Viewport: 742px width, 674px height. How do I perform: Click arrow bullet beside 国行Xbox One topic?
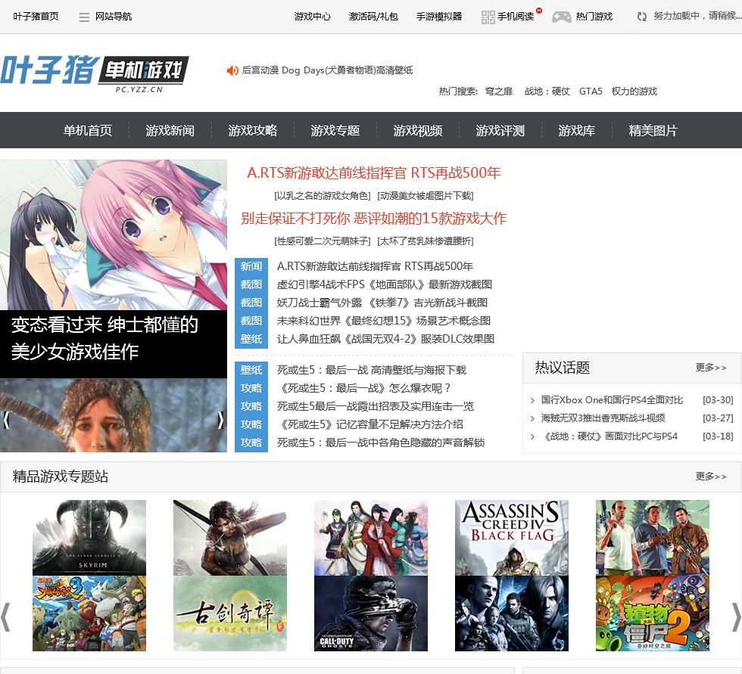(532, 400)
